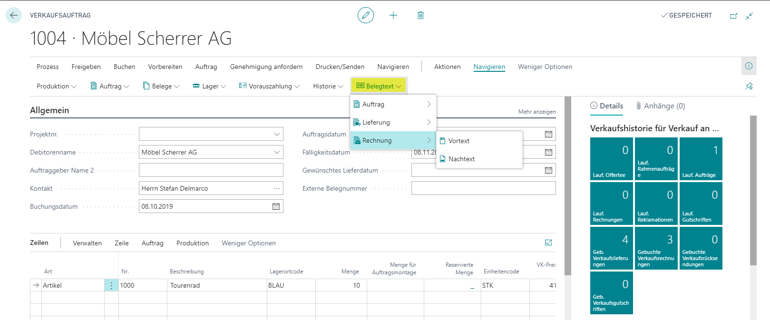Open Lauf. Reklamationen tile

(x=656, y=204)
